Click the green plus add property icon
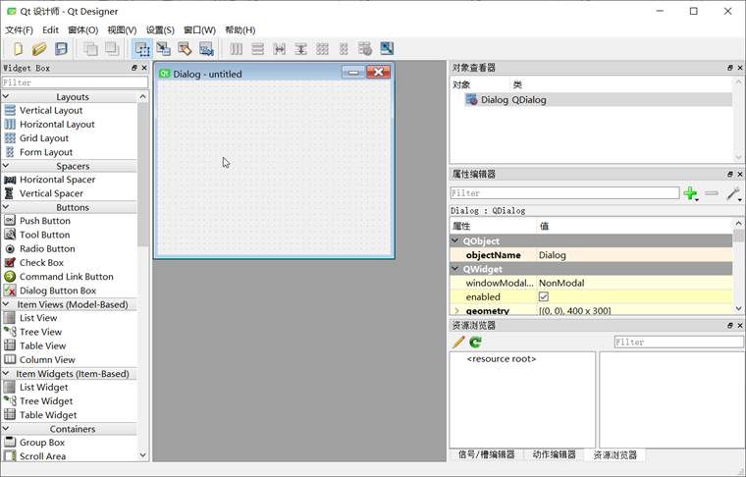The image size is (746, 477). coord(690,193)
